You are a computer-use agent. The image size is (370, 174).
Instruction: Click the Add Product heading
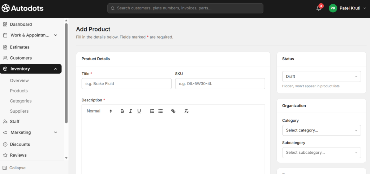point(93,30)
